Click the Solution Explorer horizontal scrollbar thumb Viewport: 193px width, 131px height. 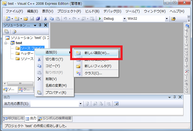tap(20, 83)
